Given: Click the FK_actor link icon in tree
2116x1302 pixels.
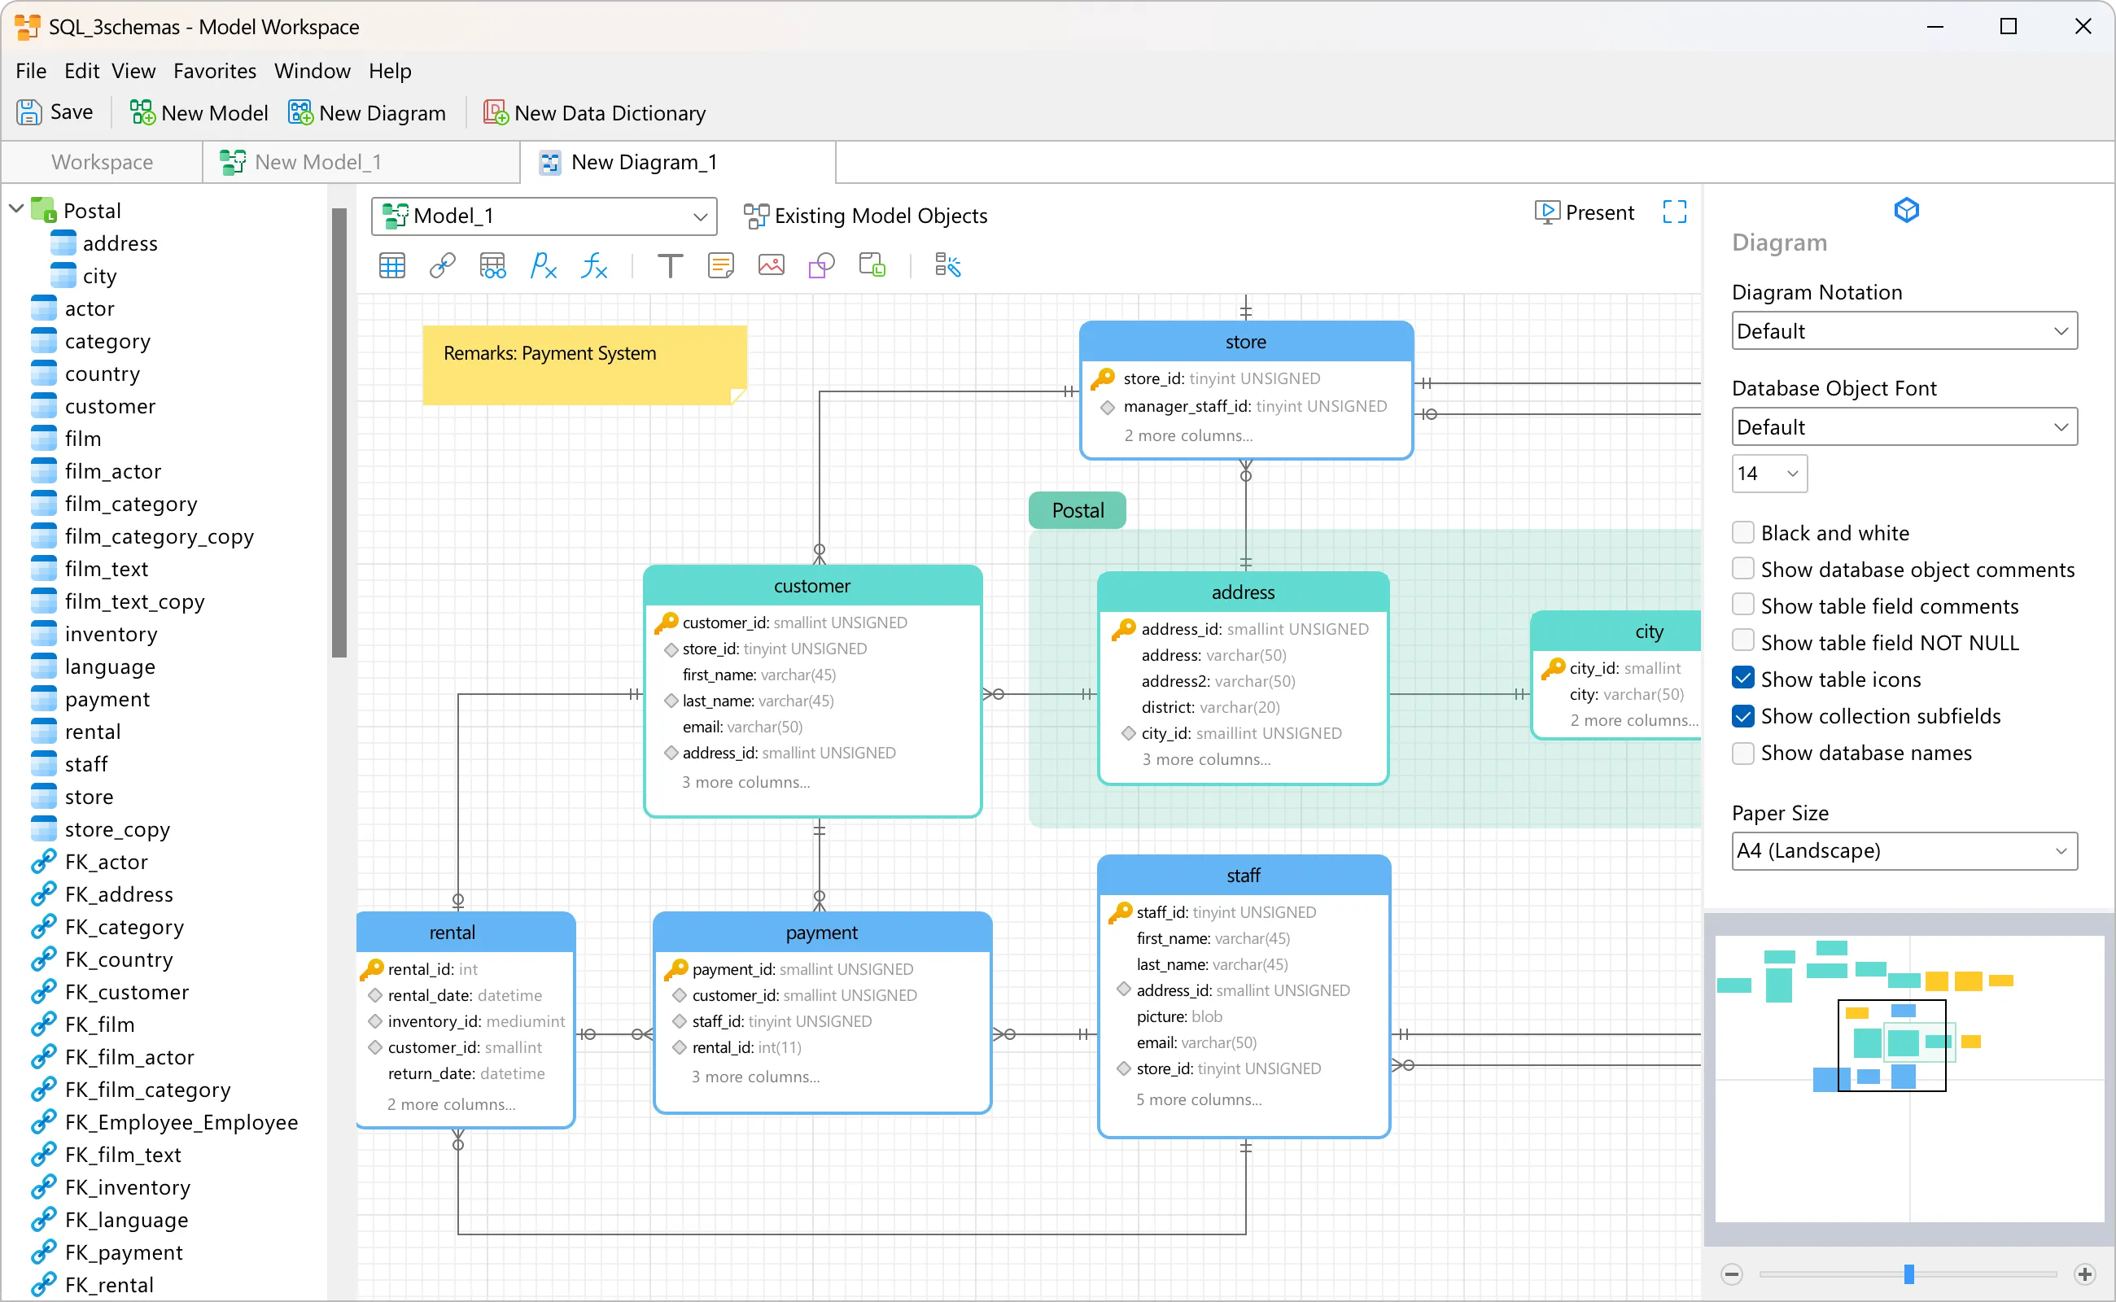Looking at the screenshot, I should (x=43, y=862).
